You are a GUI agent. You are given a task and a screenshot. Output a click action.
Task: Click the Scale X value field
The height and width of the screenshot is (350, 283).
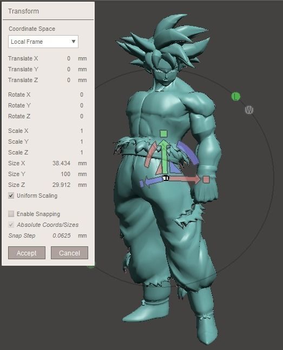tap(82, 131)
